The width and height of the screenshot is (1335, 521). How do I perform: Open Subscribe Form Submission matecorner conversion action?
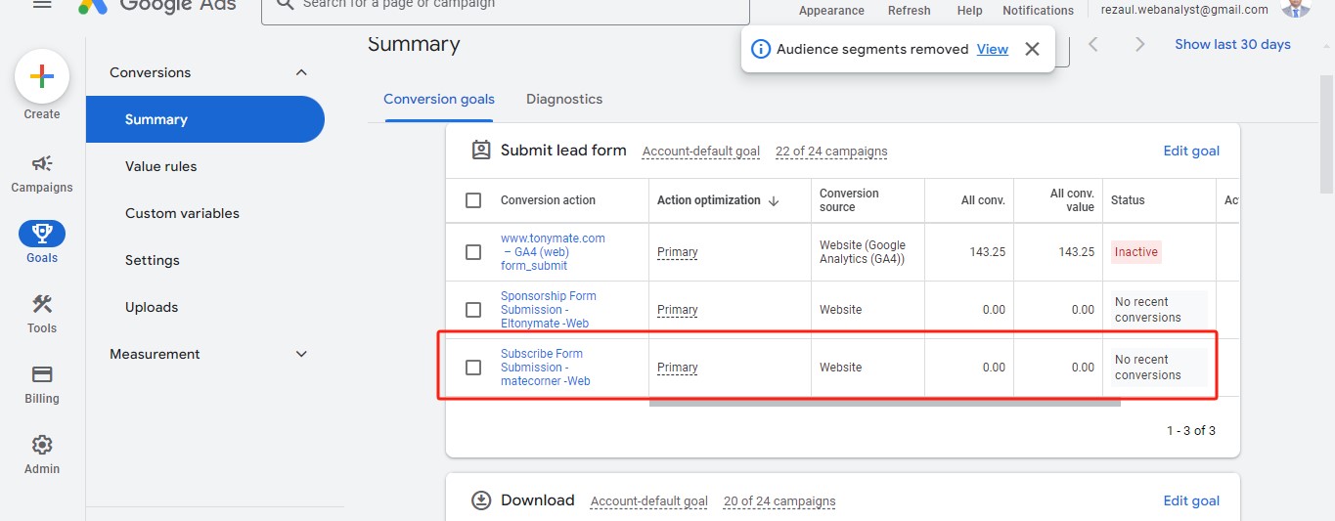[546, 368]
